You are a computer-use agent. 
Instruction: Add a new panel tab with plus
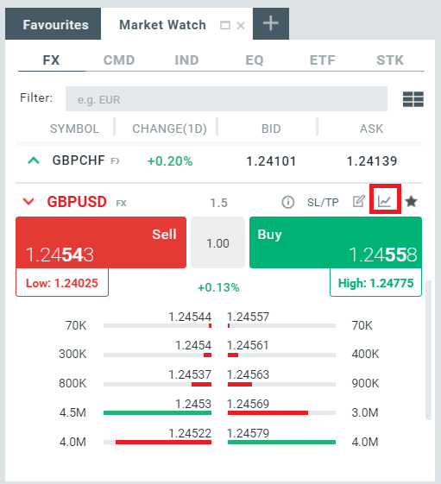(271, 24)
